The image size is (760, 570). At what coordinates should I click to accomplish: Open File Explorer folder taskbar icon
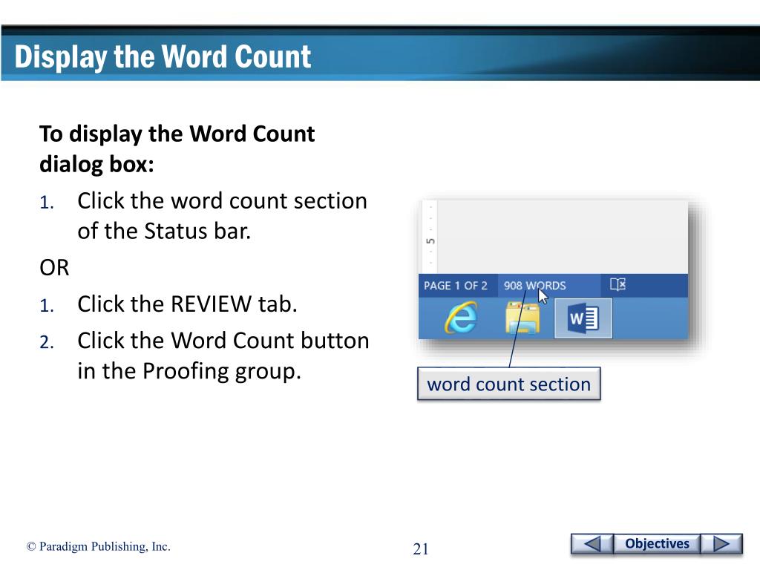(x=522, y=318)
